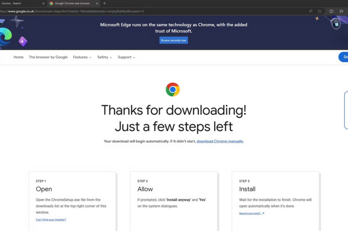This screenshot has height=231, width=348.
Task: Close the Google Chrome web browser tab
Action: 97,3
